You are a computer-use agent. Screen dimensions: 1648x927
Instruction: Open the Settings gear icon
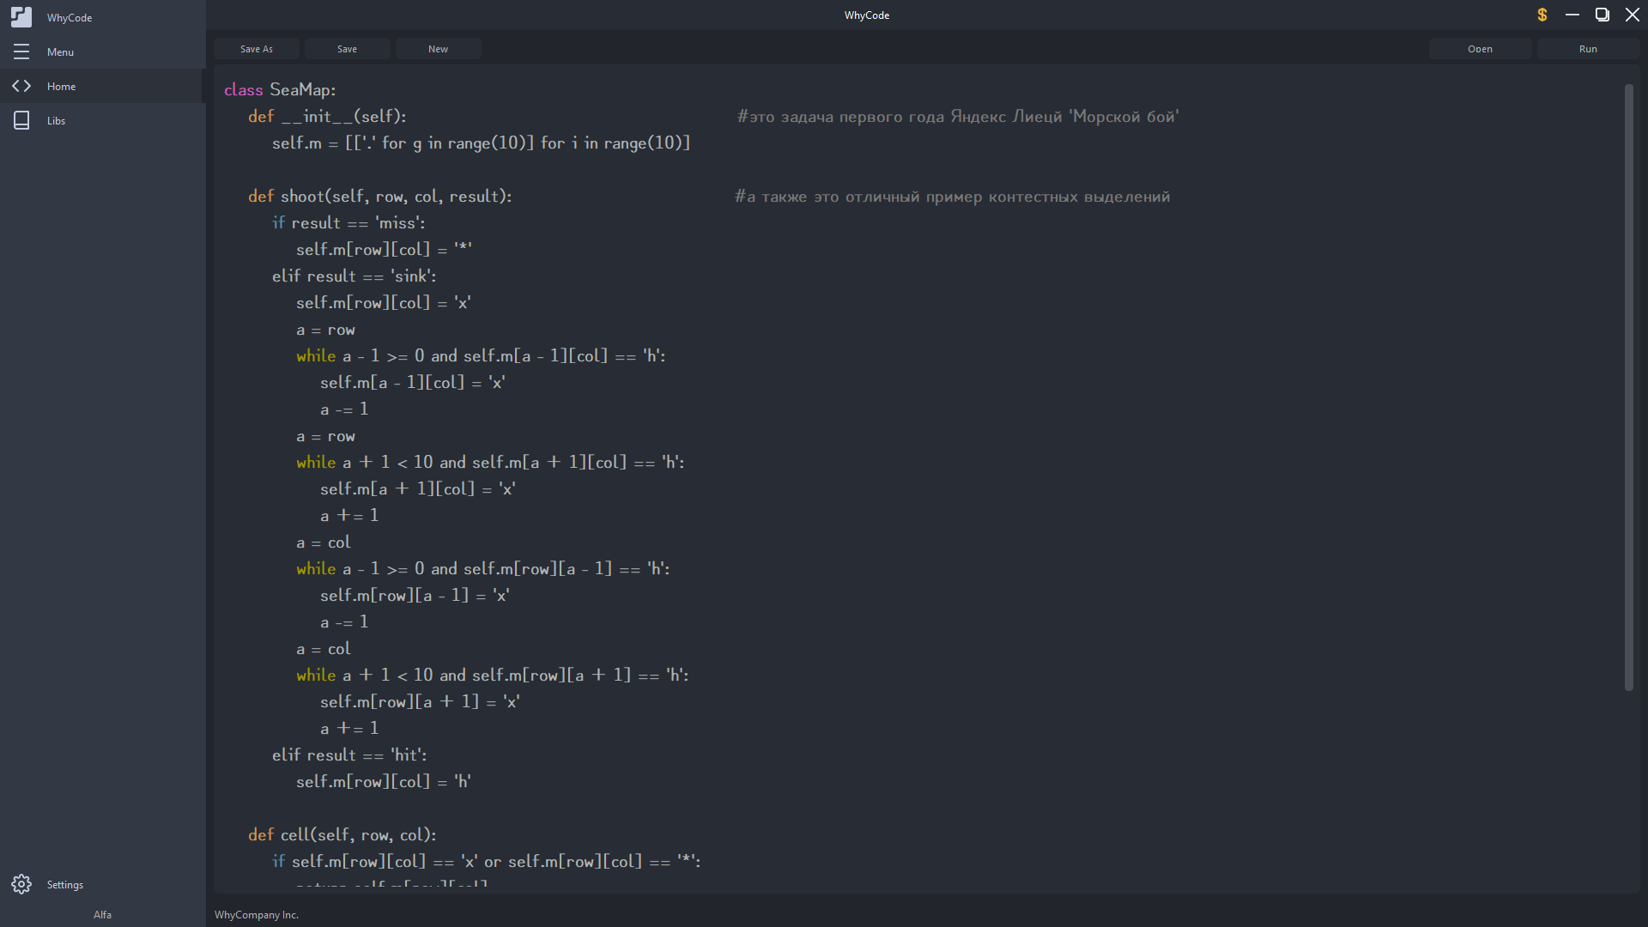[21, 884]
